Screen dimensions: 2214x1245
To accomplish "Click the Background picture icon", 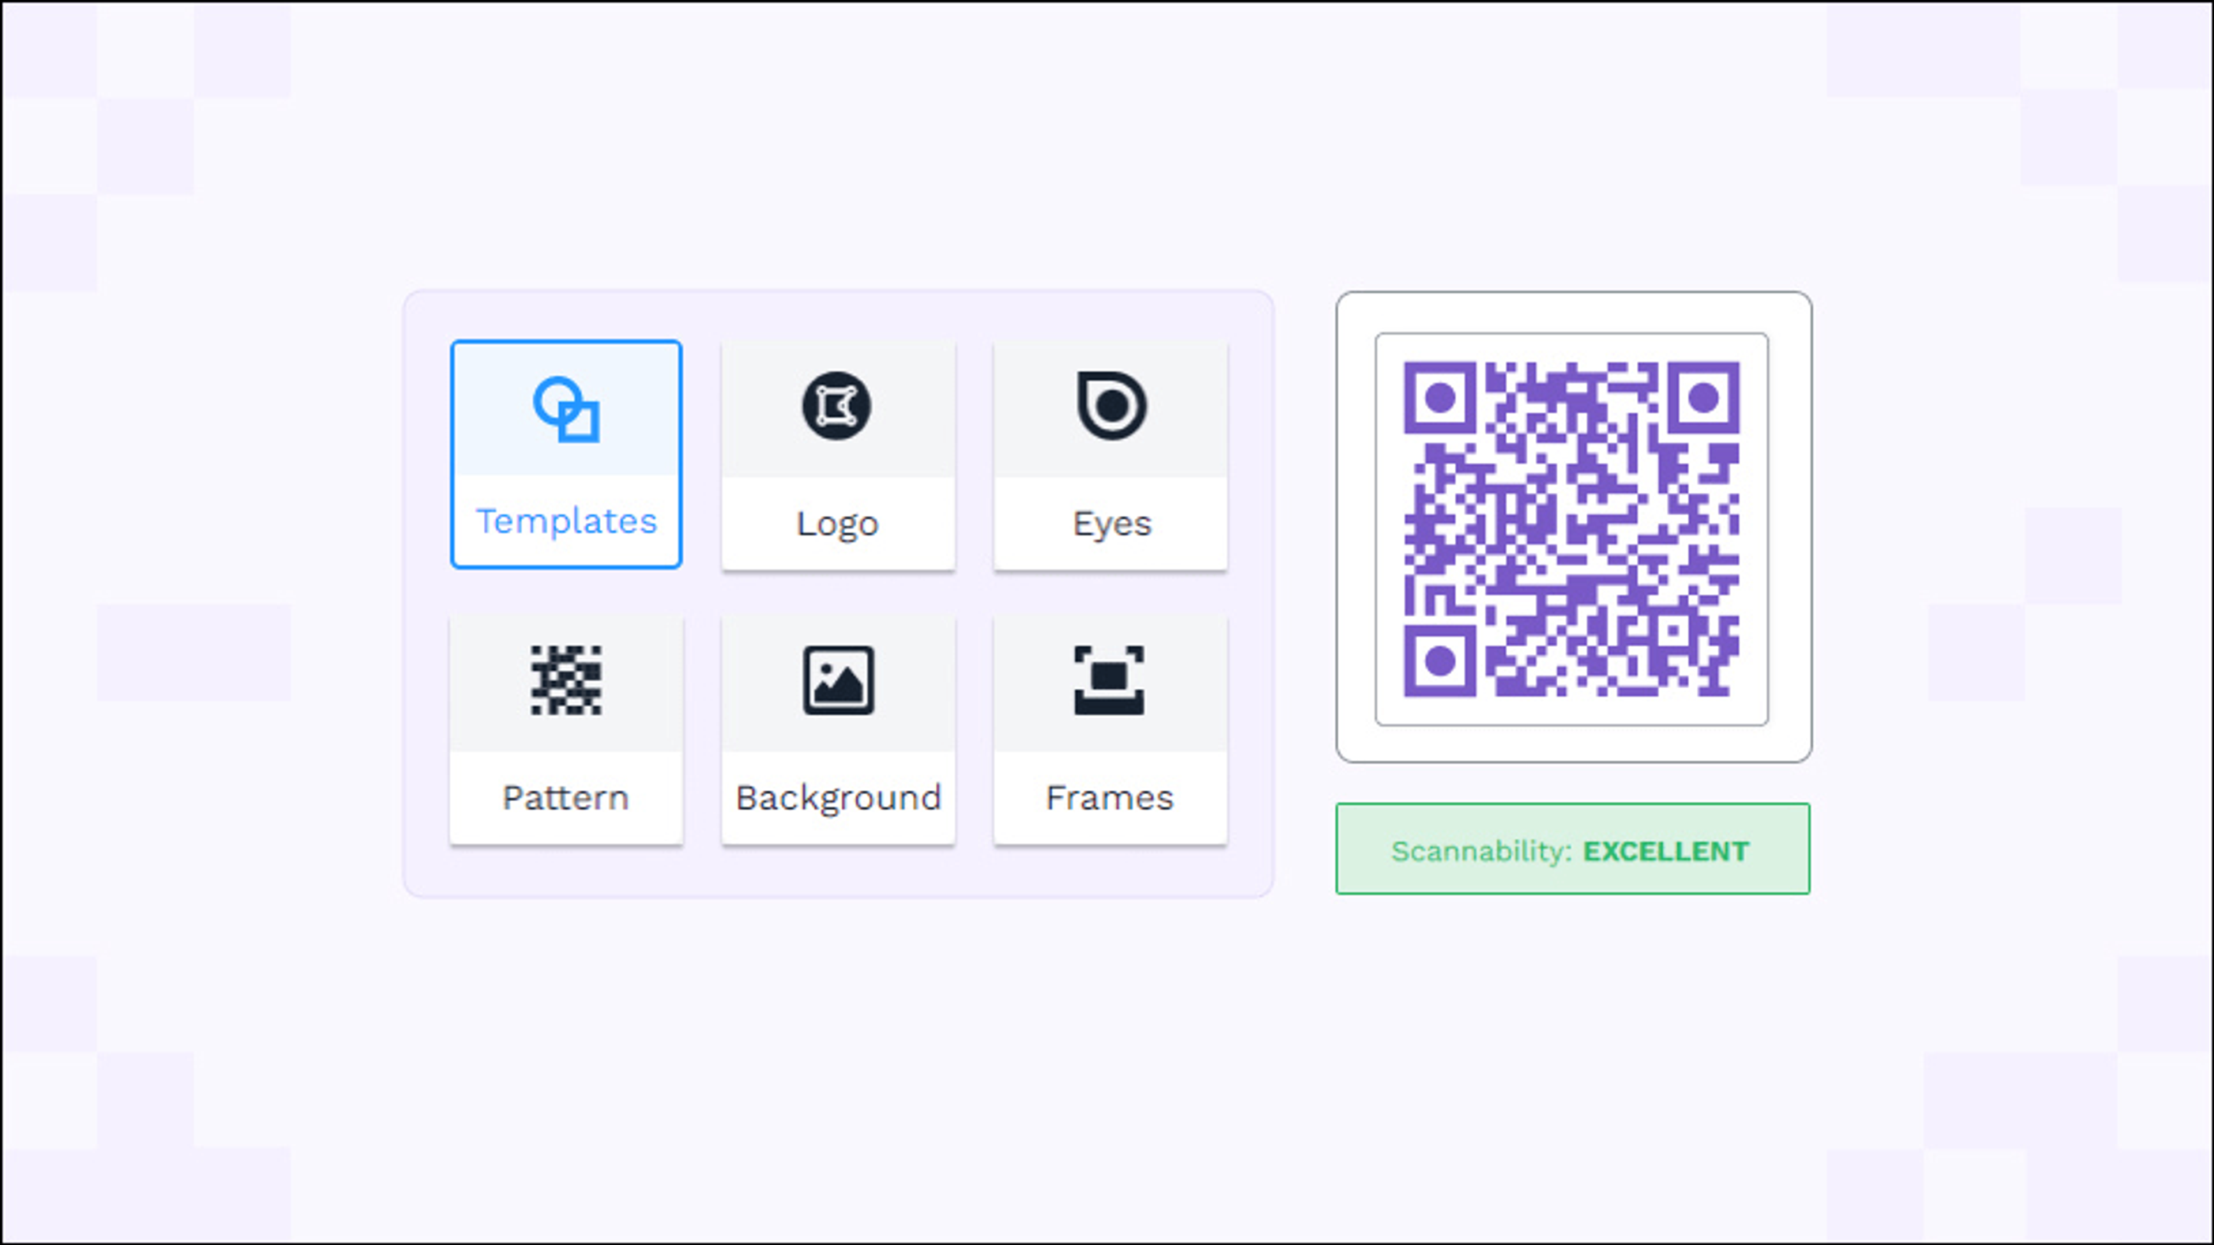I will [838, 681].
